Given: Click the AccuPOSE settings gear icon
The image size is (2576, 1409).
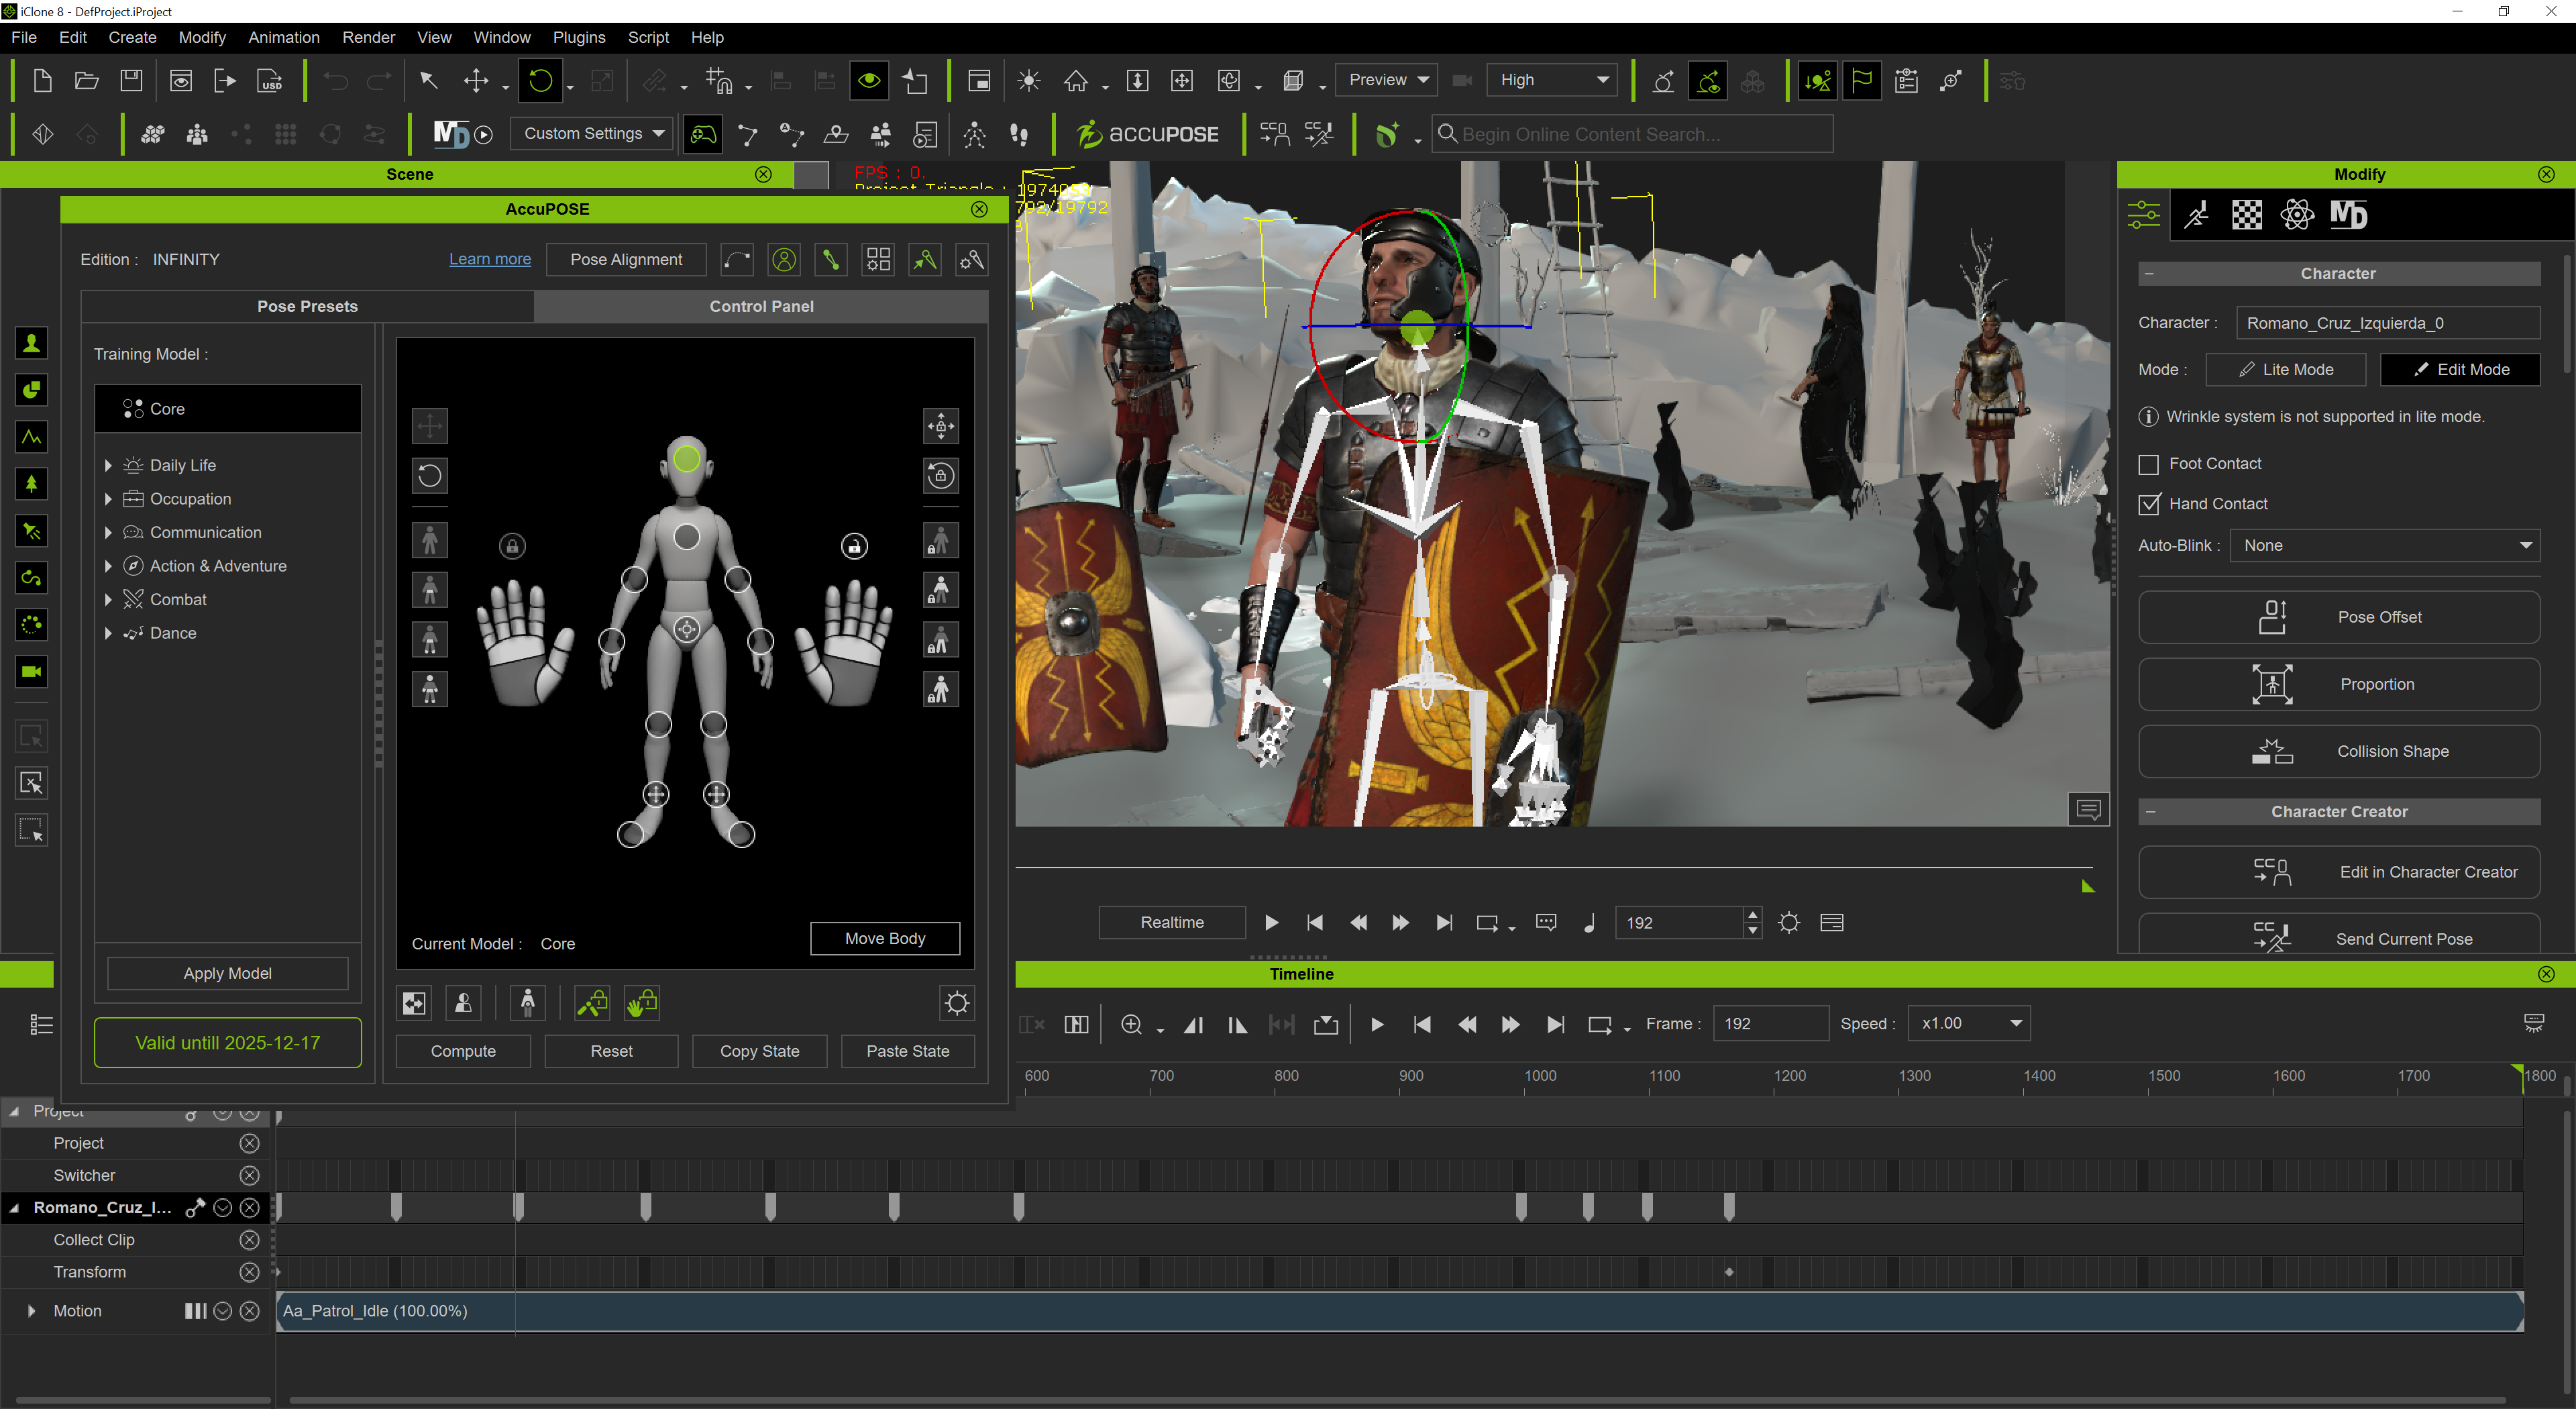Looking at the screenshot, I should click(x=957, y=1003).
